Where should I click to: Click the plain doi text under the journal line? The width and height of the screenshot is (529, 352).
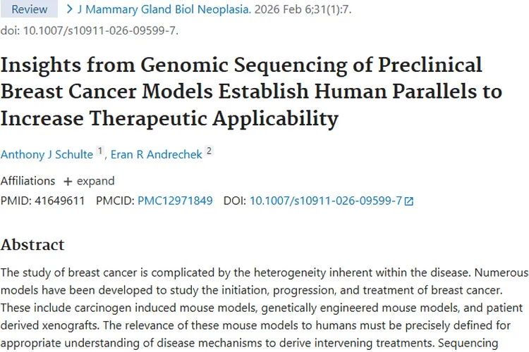coord(89,30)
